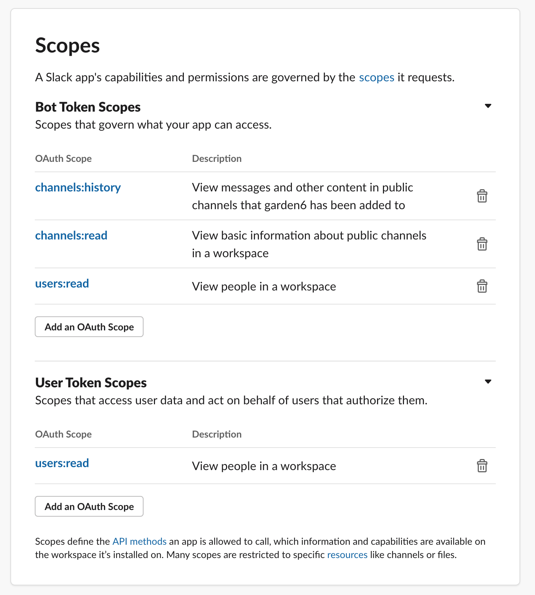Click the channels:read description text
535x595 pixels.
(x=309, y=244)
